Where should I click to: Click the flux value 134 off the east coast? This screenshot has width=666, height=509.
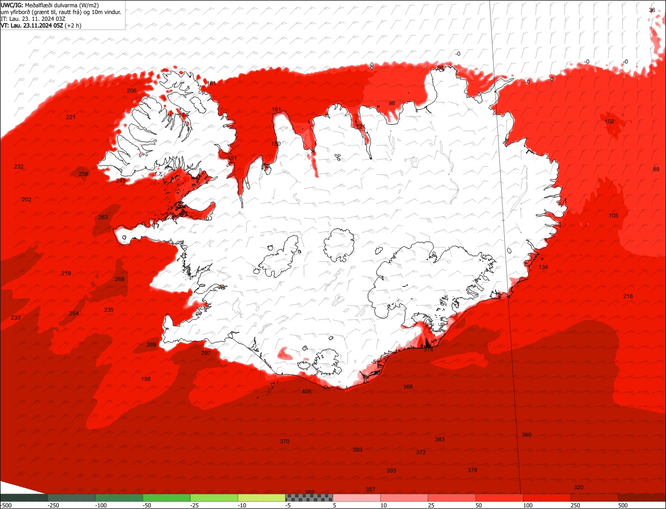tap(543, 267)
